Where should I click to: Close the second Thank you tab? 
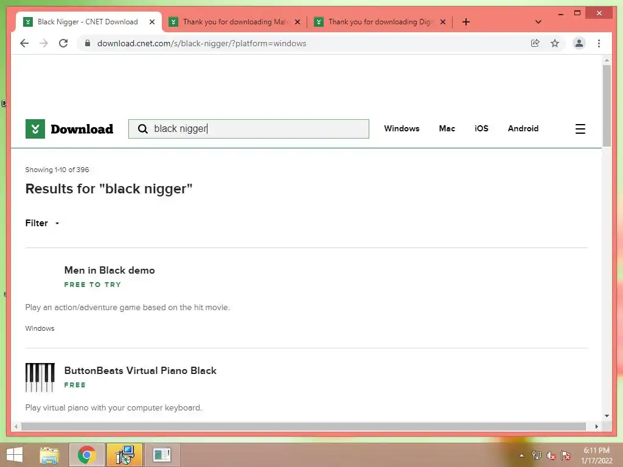click(297, 22)
